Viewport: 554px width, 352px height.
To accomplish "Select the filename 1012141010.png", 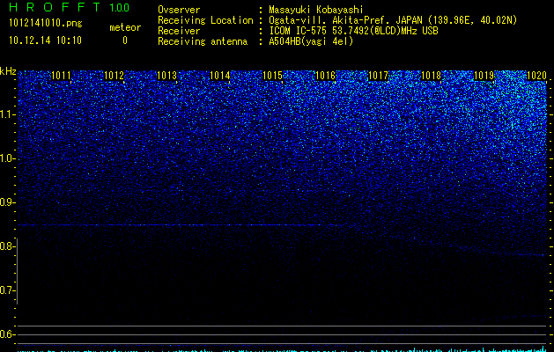I will [46, 23].
